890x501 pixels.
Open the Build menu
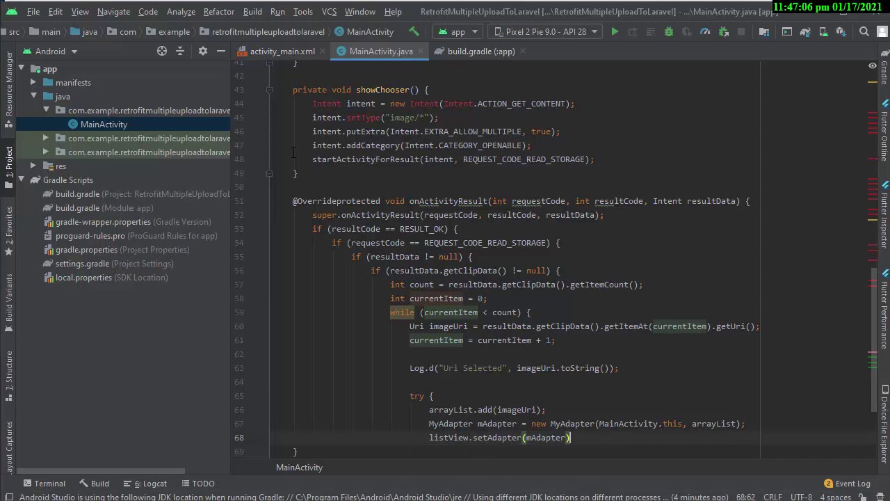point(252,12)
